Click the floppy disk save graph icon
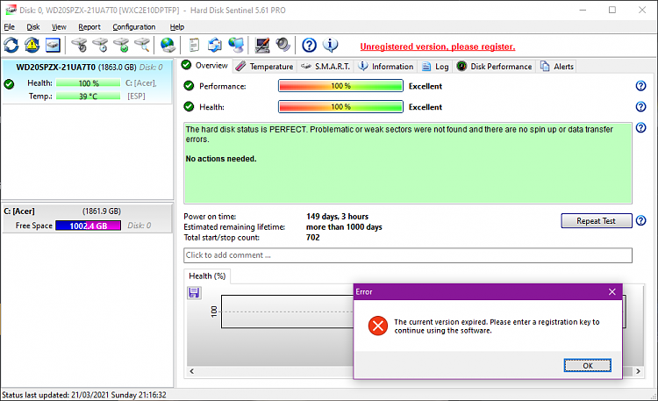Image resolution: width=658 pixels, height=401 pixels. [194, 293]
